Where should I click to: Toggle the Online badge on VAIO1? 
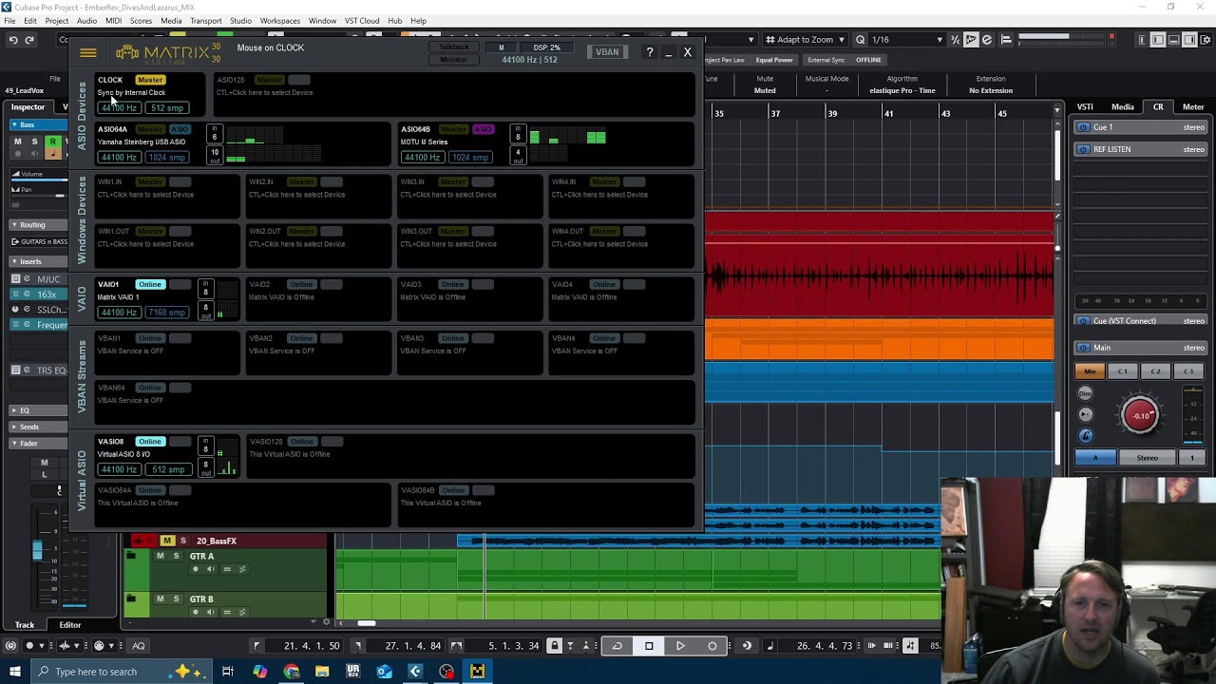tap(150, 284)
